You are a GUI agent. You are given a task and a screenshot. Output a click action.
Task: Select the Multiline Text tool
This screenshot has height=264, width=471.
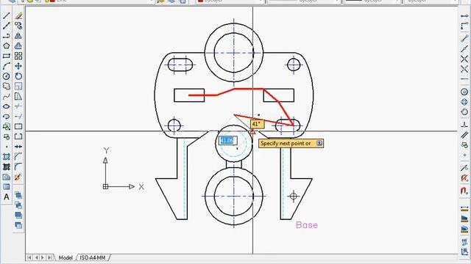tap(7, 197)
